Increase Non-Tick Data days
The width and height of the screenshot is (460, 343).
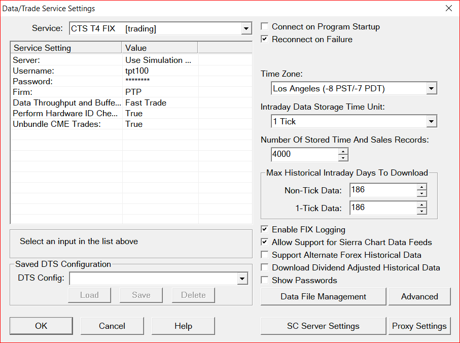pyautogui.click(x=421, y=187)
